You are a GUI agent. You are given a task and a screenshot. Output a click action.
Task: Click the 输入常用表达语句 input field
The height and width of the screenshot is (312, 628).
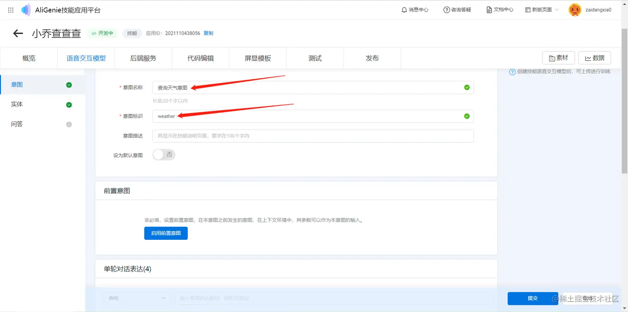click(x=334, y=298)
